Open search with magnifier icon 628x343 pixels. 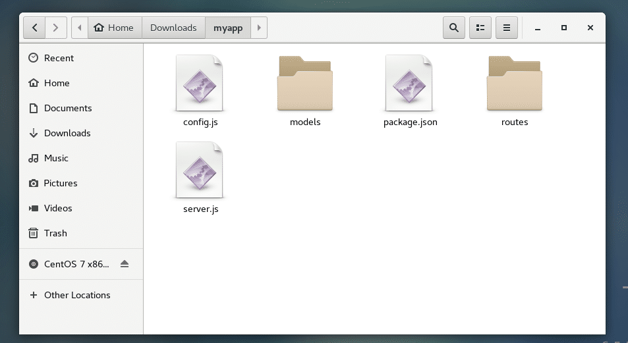[x=454, y=28]
